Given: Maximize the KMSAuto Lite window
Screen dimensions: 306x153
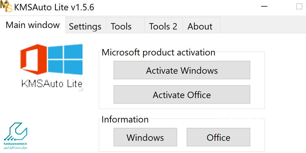Looking at the screenshot, I should 299,7.
